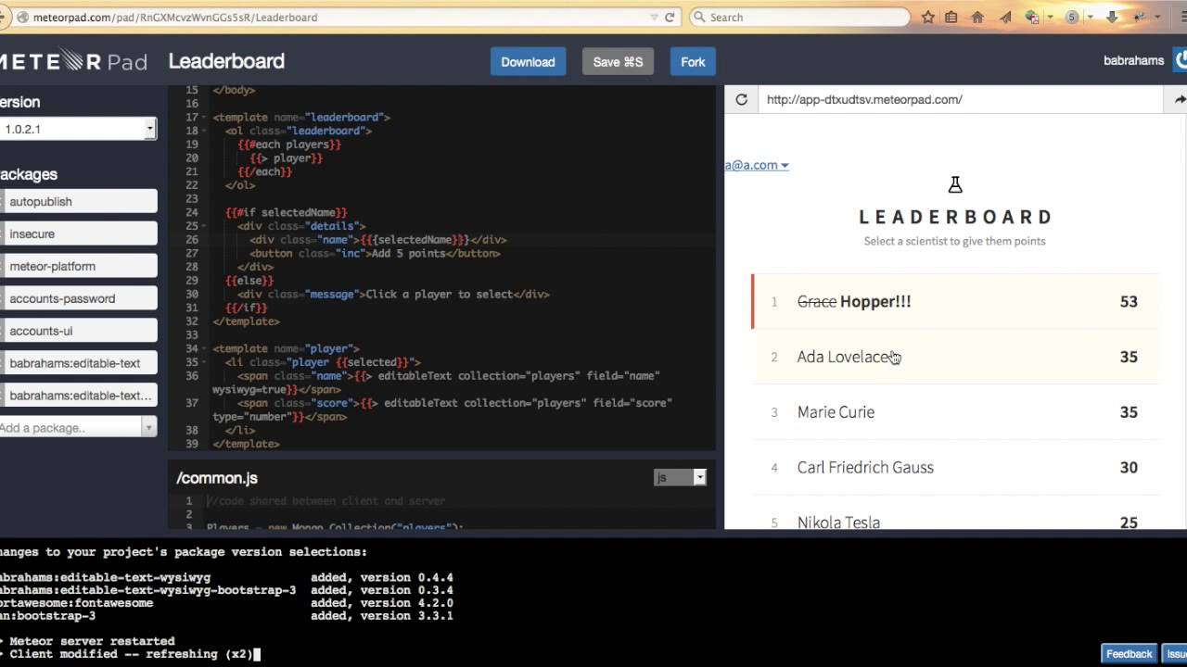
Task: Bookmark this page with the star icon
Action: (x=927, y=17)
